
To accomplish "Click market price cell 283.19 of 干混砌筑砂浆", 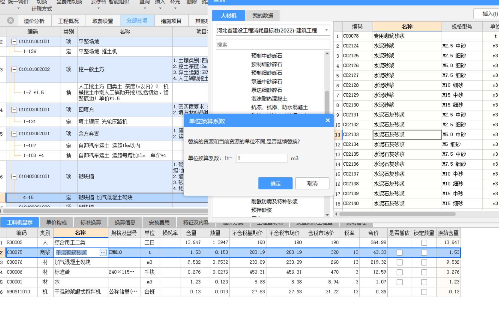I will (x=284, y=252).
